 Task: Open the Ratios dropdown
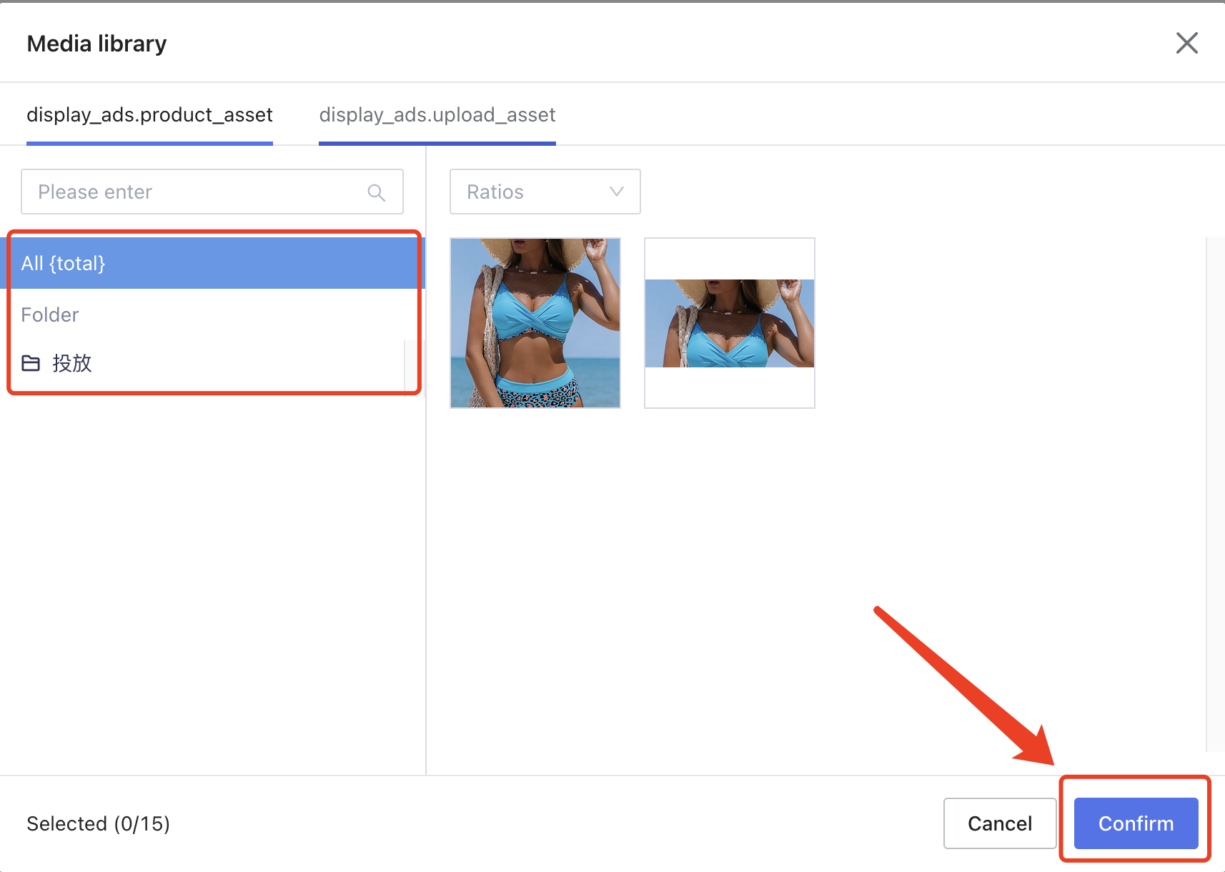(545, 192)
